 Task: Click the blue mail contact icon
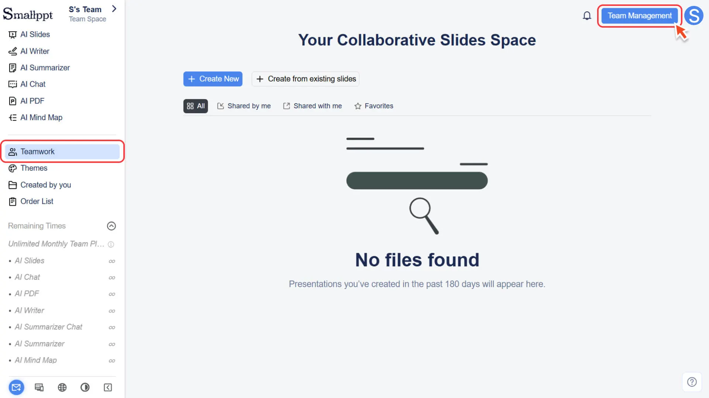pyautogui.click(x=16, y=387)
